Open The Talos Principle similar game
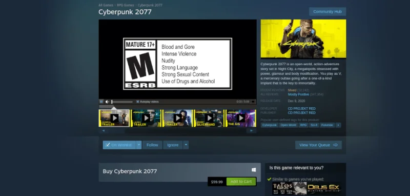The height and width of the screenshot is (196, 410). point(289,188)
